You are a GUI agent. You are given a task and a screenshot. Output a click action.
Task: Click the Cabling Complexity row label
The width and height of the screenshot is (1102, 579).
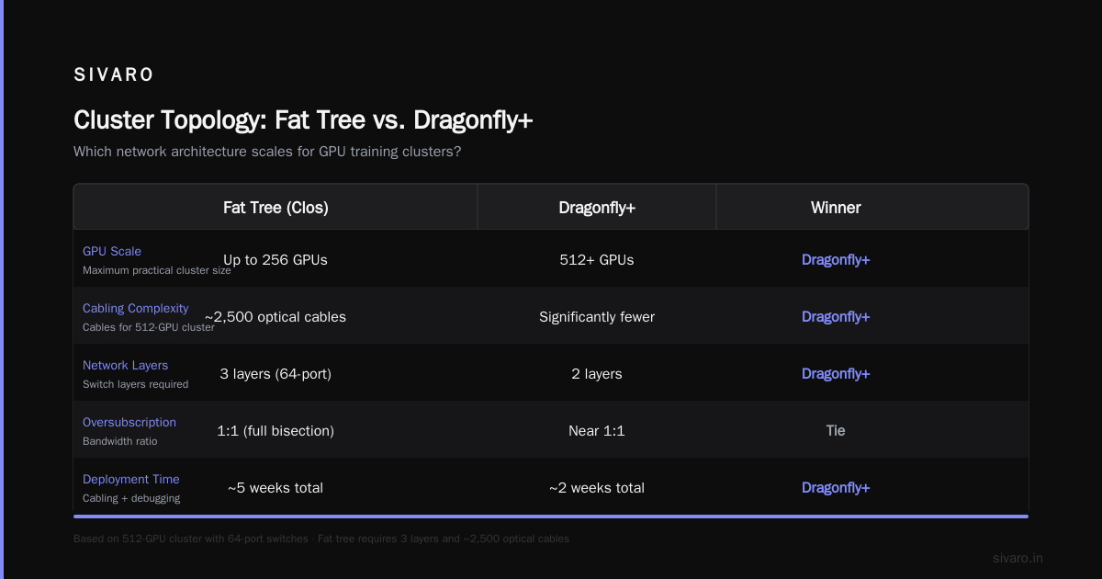coord(135,308)
